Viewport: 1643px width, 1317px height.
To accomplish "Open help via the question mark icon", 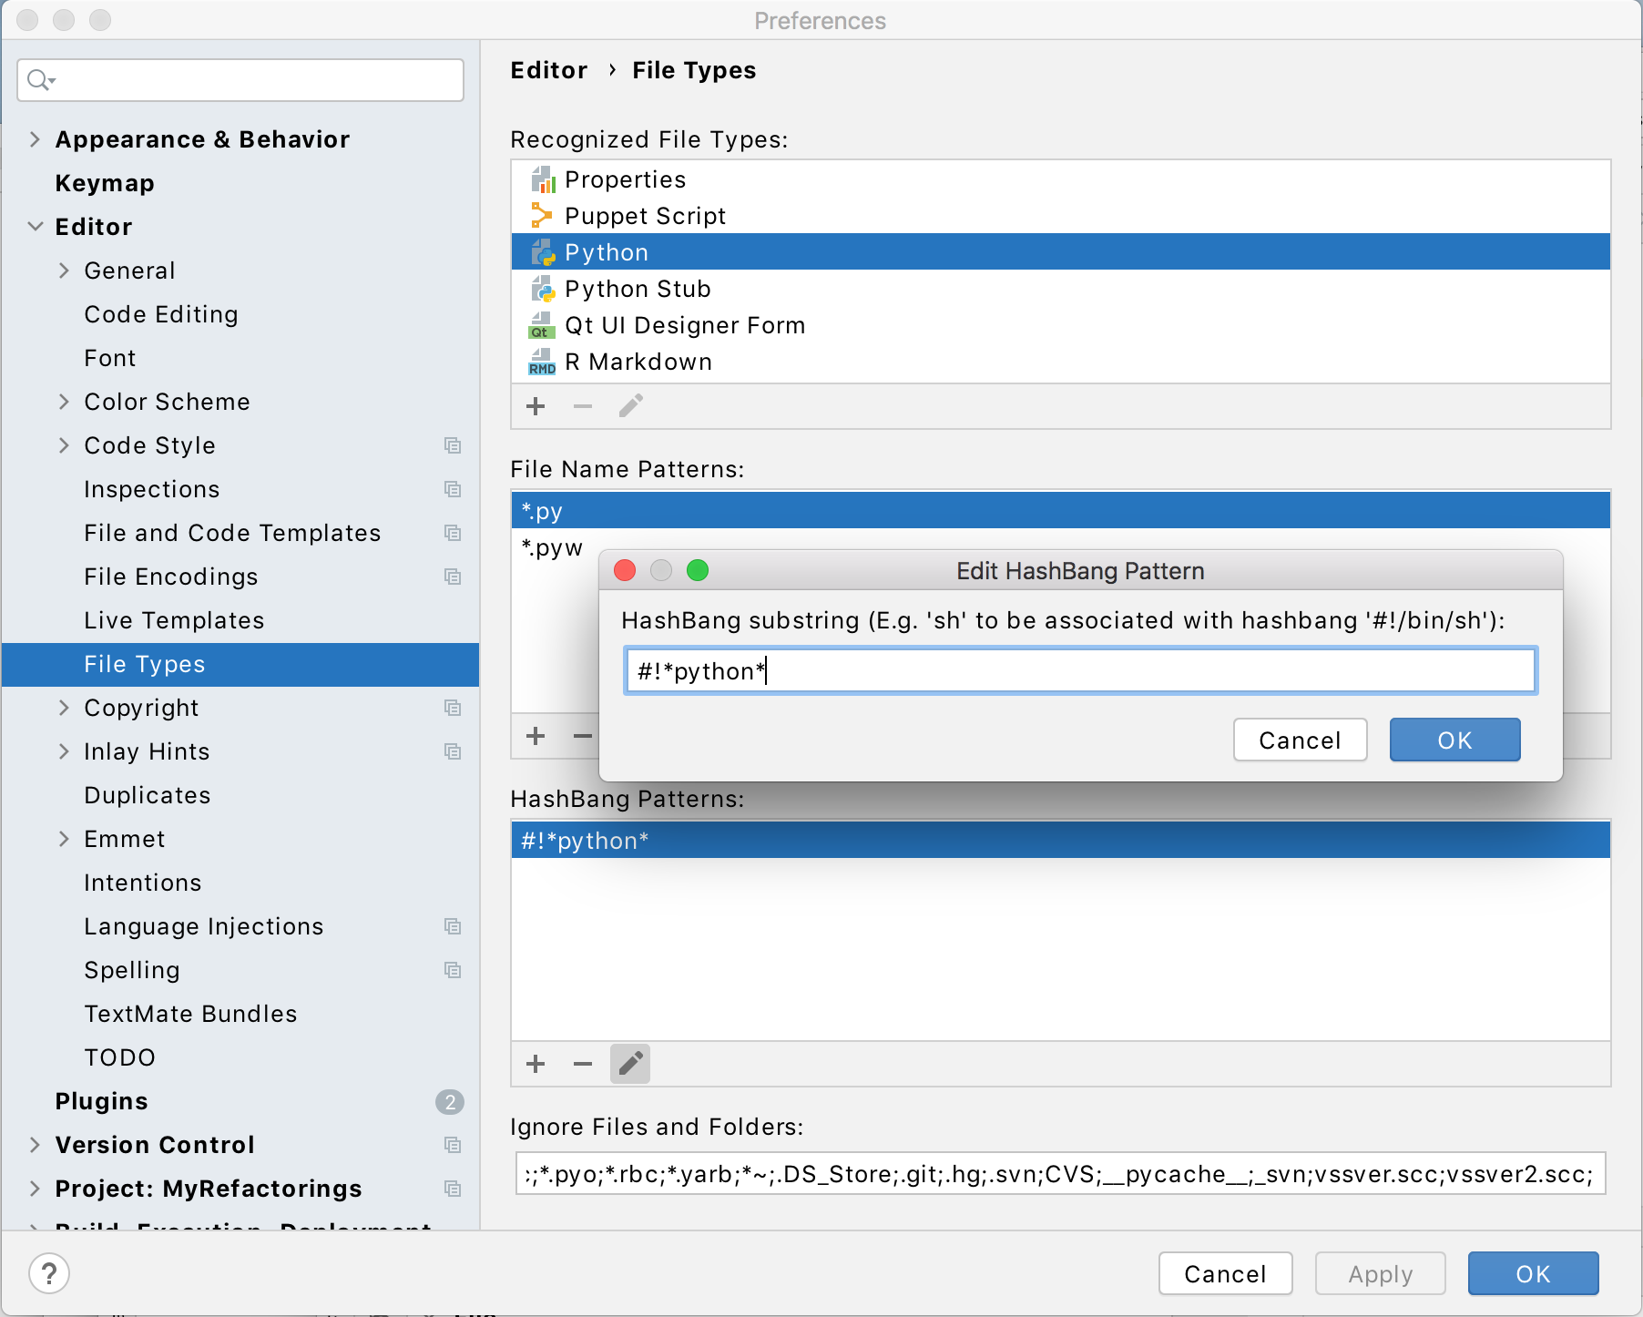I will point(50,1272).
